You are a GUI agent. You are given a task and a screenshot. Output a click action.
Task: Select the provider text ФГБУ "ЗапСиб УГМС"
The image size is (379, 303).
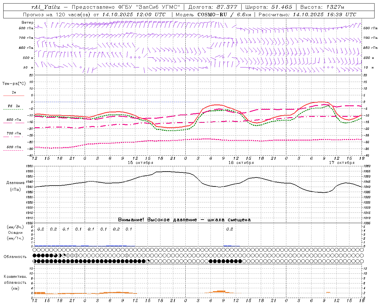point(150,7)
